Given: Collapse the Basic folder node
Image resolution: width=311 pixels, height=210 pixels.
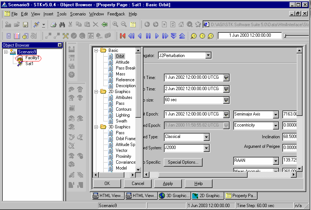Looking at the screenshot, I should coord(96,50).
